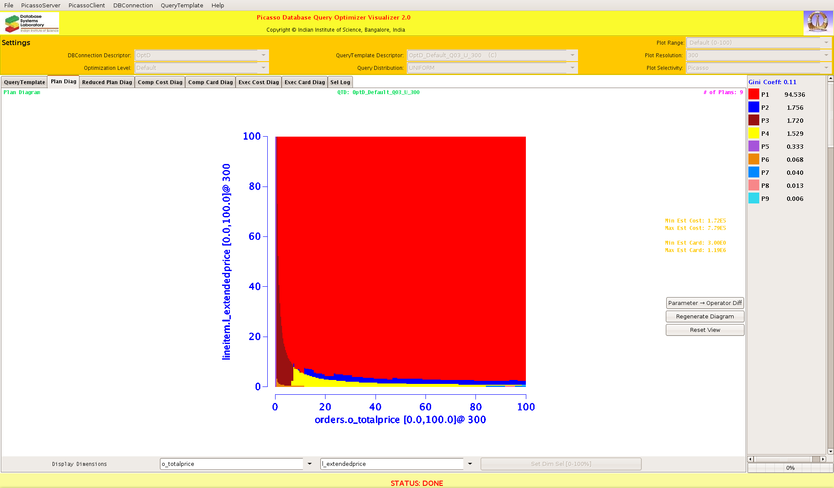
Task: Select the yellow P4 plan swatch
Action: point(754,134)
